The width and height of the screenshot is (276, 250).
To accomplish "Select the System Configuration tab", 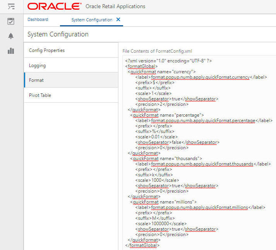I will (x=92, y=20).
